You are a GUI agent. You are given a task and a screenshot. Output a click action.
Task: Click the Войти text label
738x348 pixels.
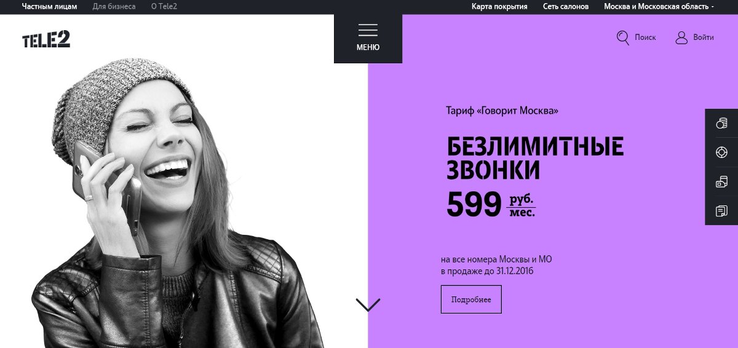tap(704, 38)
